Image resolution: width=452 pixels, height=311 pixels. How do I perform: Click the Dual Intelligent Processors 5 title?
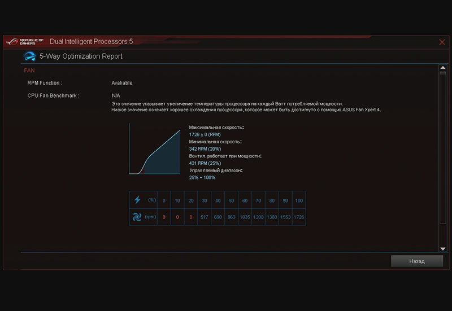(91, 41)
